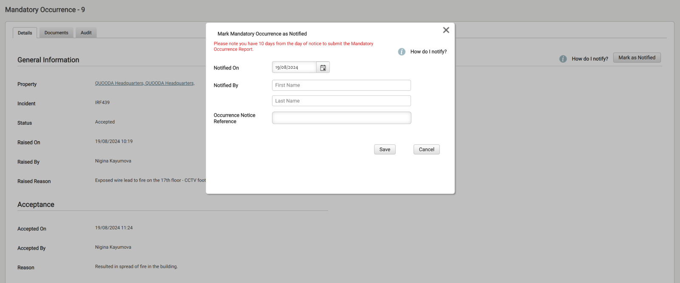
Task: Cancel the notification dialog
Action: pos(426,149)
